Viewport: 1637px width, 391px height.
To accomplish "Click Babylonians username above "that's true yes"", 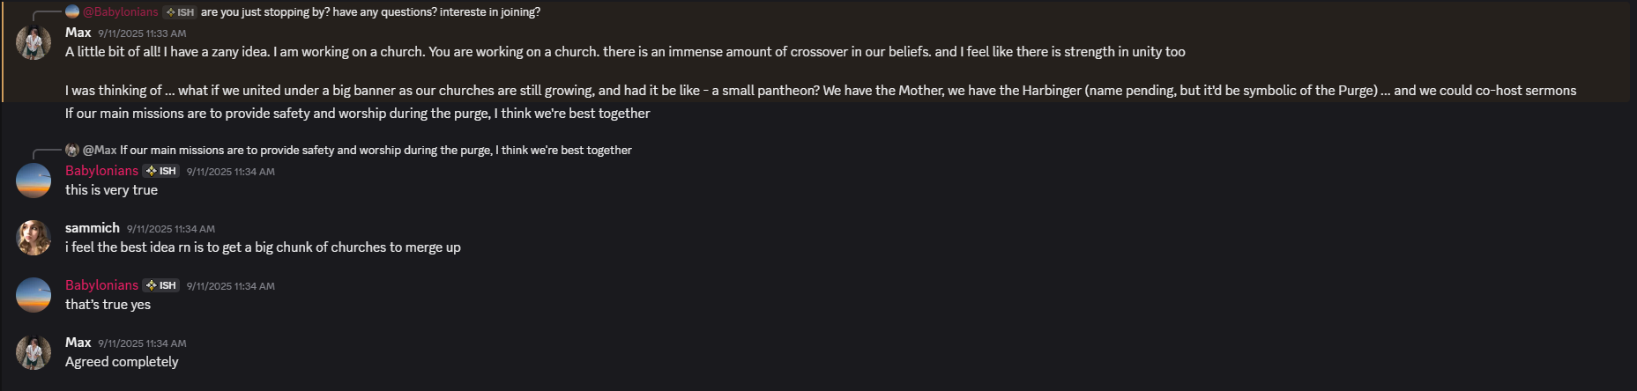I will point(101,285).
